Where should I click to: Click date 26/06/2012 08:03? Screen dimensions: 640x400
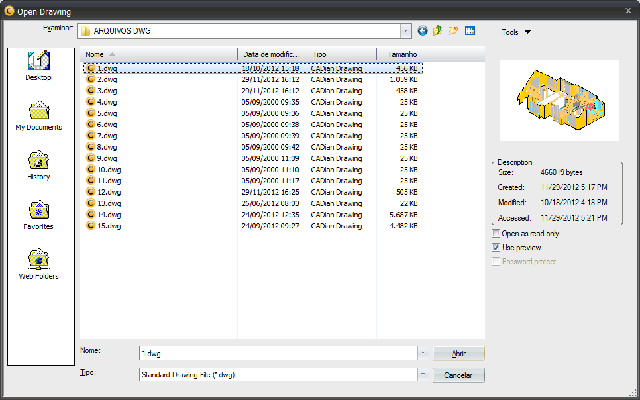270,203
